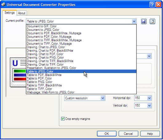Viewport: 163px width, 140px height.
Task: Select Document to TIFF, Color, Multipage
Action: [x=81, y=44]
